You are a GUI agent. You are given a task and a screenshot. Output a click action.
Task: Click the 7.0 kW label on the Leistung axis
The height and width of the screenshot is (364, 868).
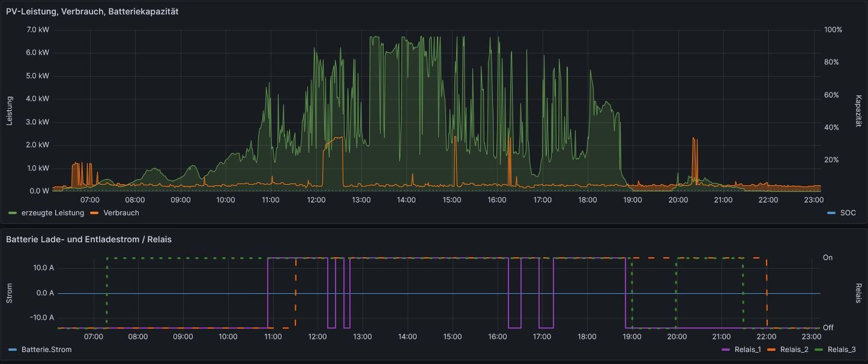click(38, 29)
